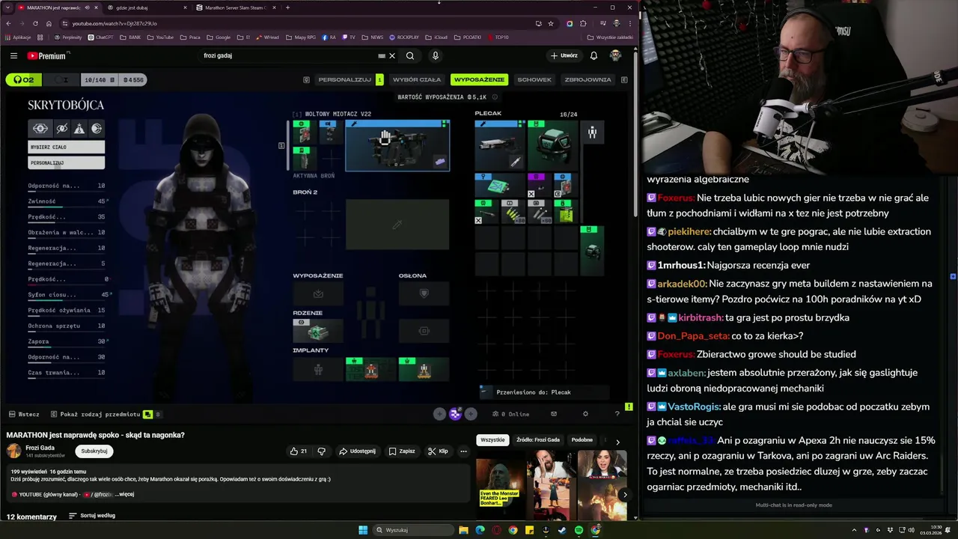Open a new browser tab
The height and width of the screenshot is (539, 958).
coord(287,7)
